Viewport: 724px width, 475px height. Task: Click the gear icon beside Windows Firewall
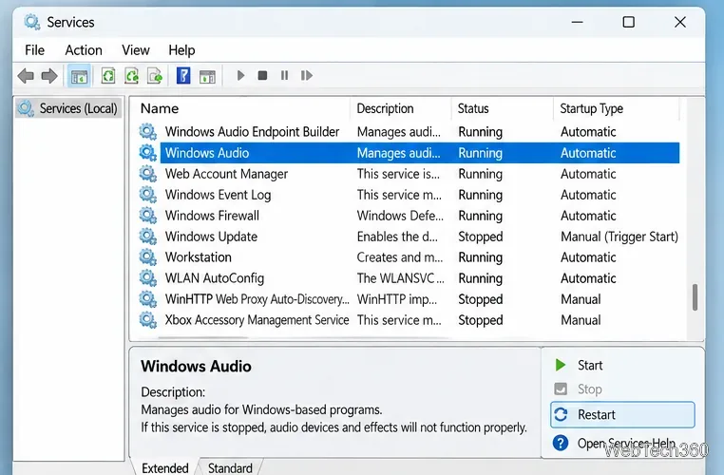pos(148,215)
